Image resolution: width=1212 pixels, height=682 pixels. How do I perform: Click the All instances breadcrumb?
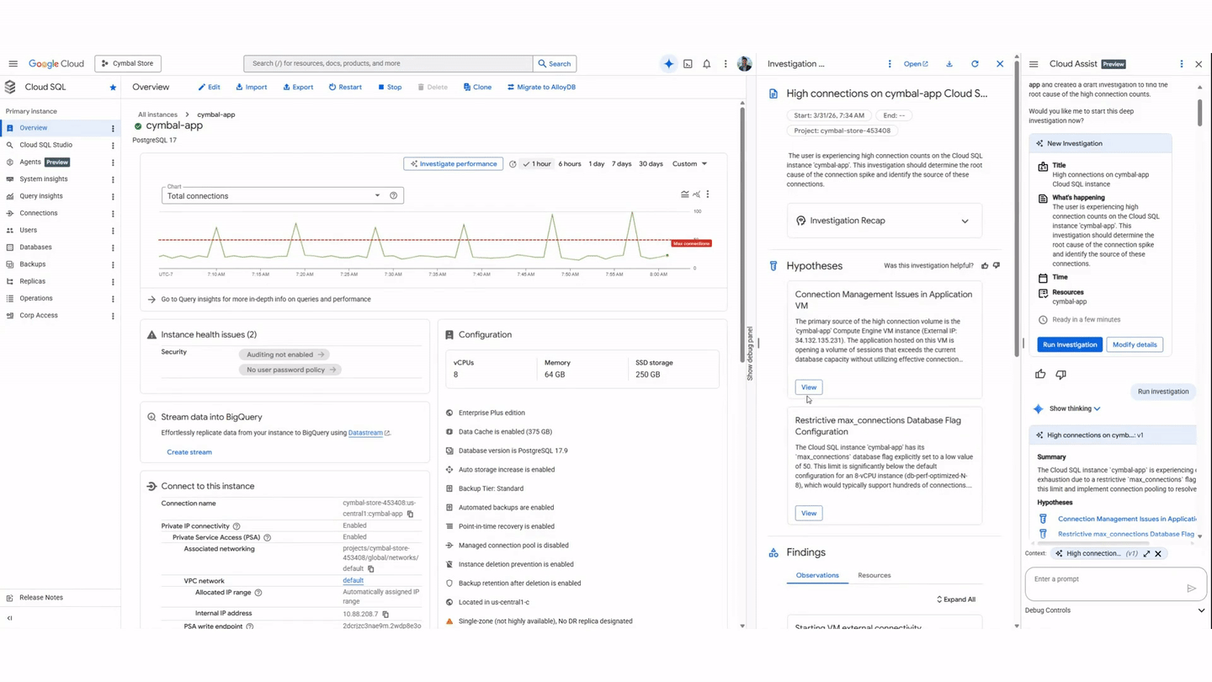[x=157, y=115]
